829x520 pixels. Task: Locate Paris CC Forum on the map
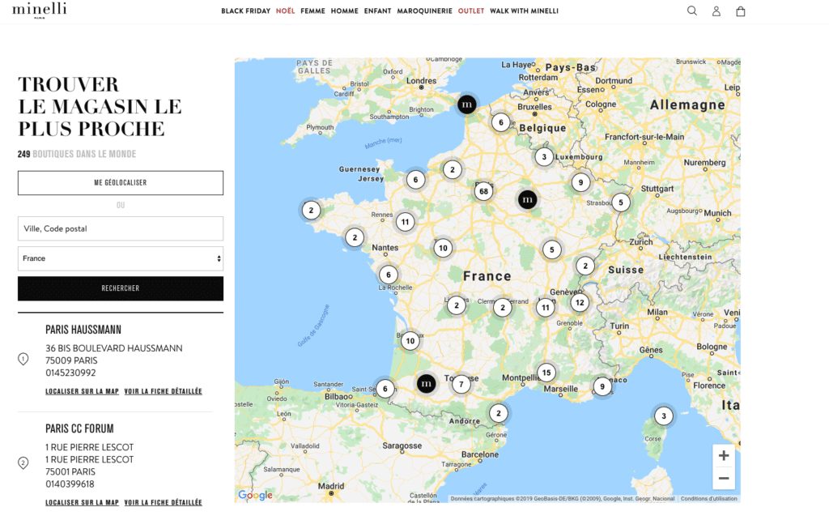(82, 502)
